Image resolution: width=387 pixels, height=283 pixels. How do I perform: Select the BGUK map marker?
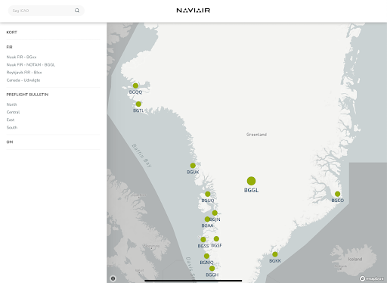tap(193, 166)
